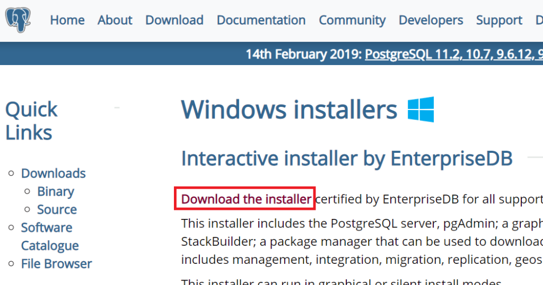The height and width of the screenshot is (285, 543).
Task: Open Documentation in the top navigation
Action: tap(261, 21)
